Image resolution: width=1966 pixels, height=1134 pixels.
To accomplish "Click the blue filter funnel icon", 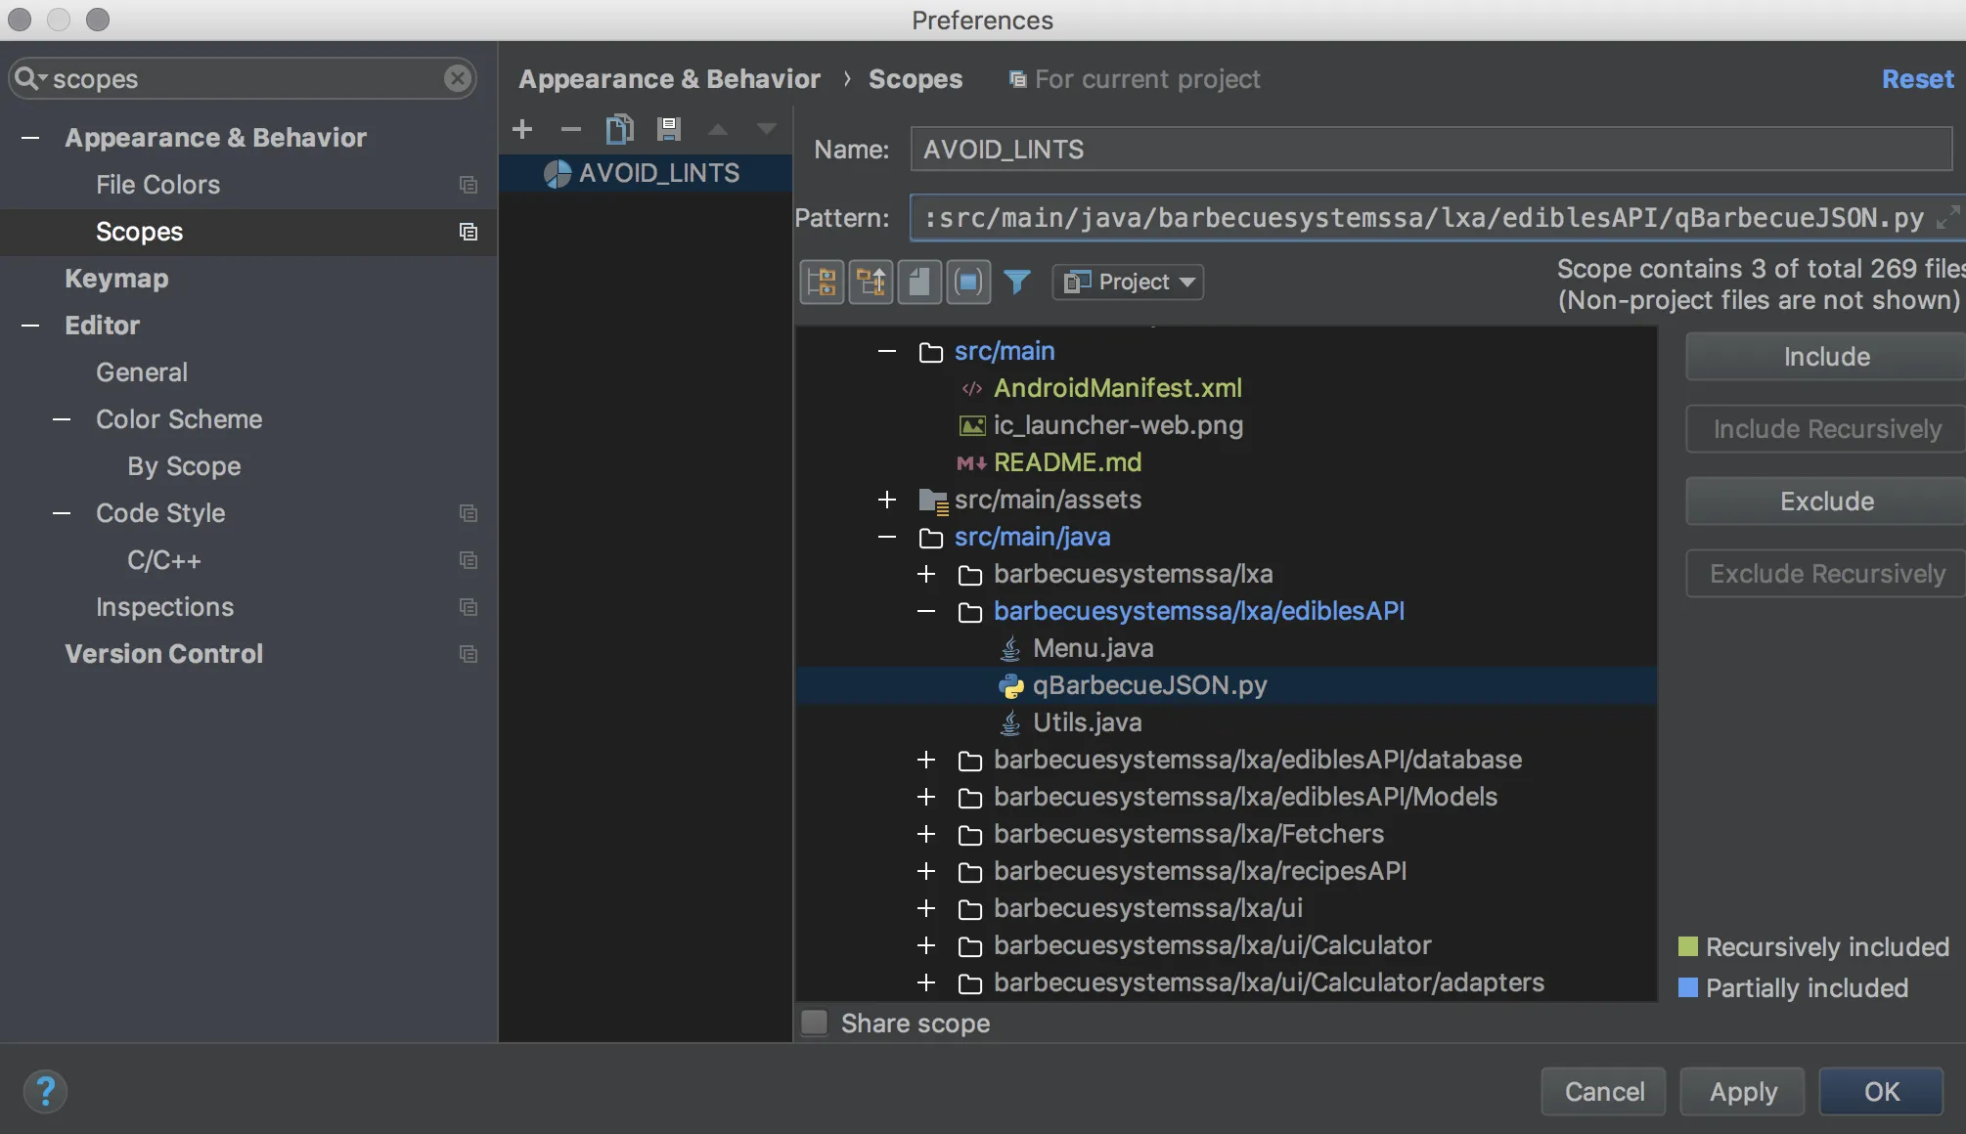I will [x=1017, y=283].
